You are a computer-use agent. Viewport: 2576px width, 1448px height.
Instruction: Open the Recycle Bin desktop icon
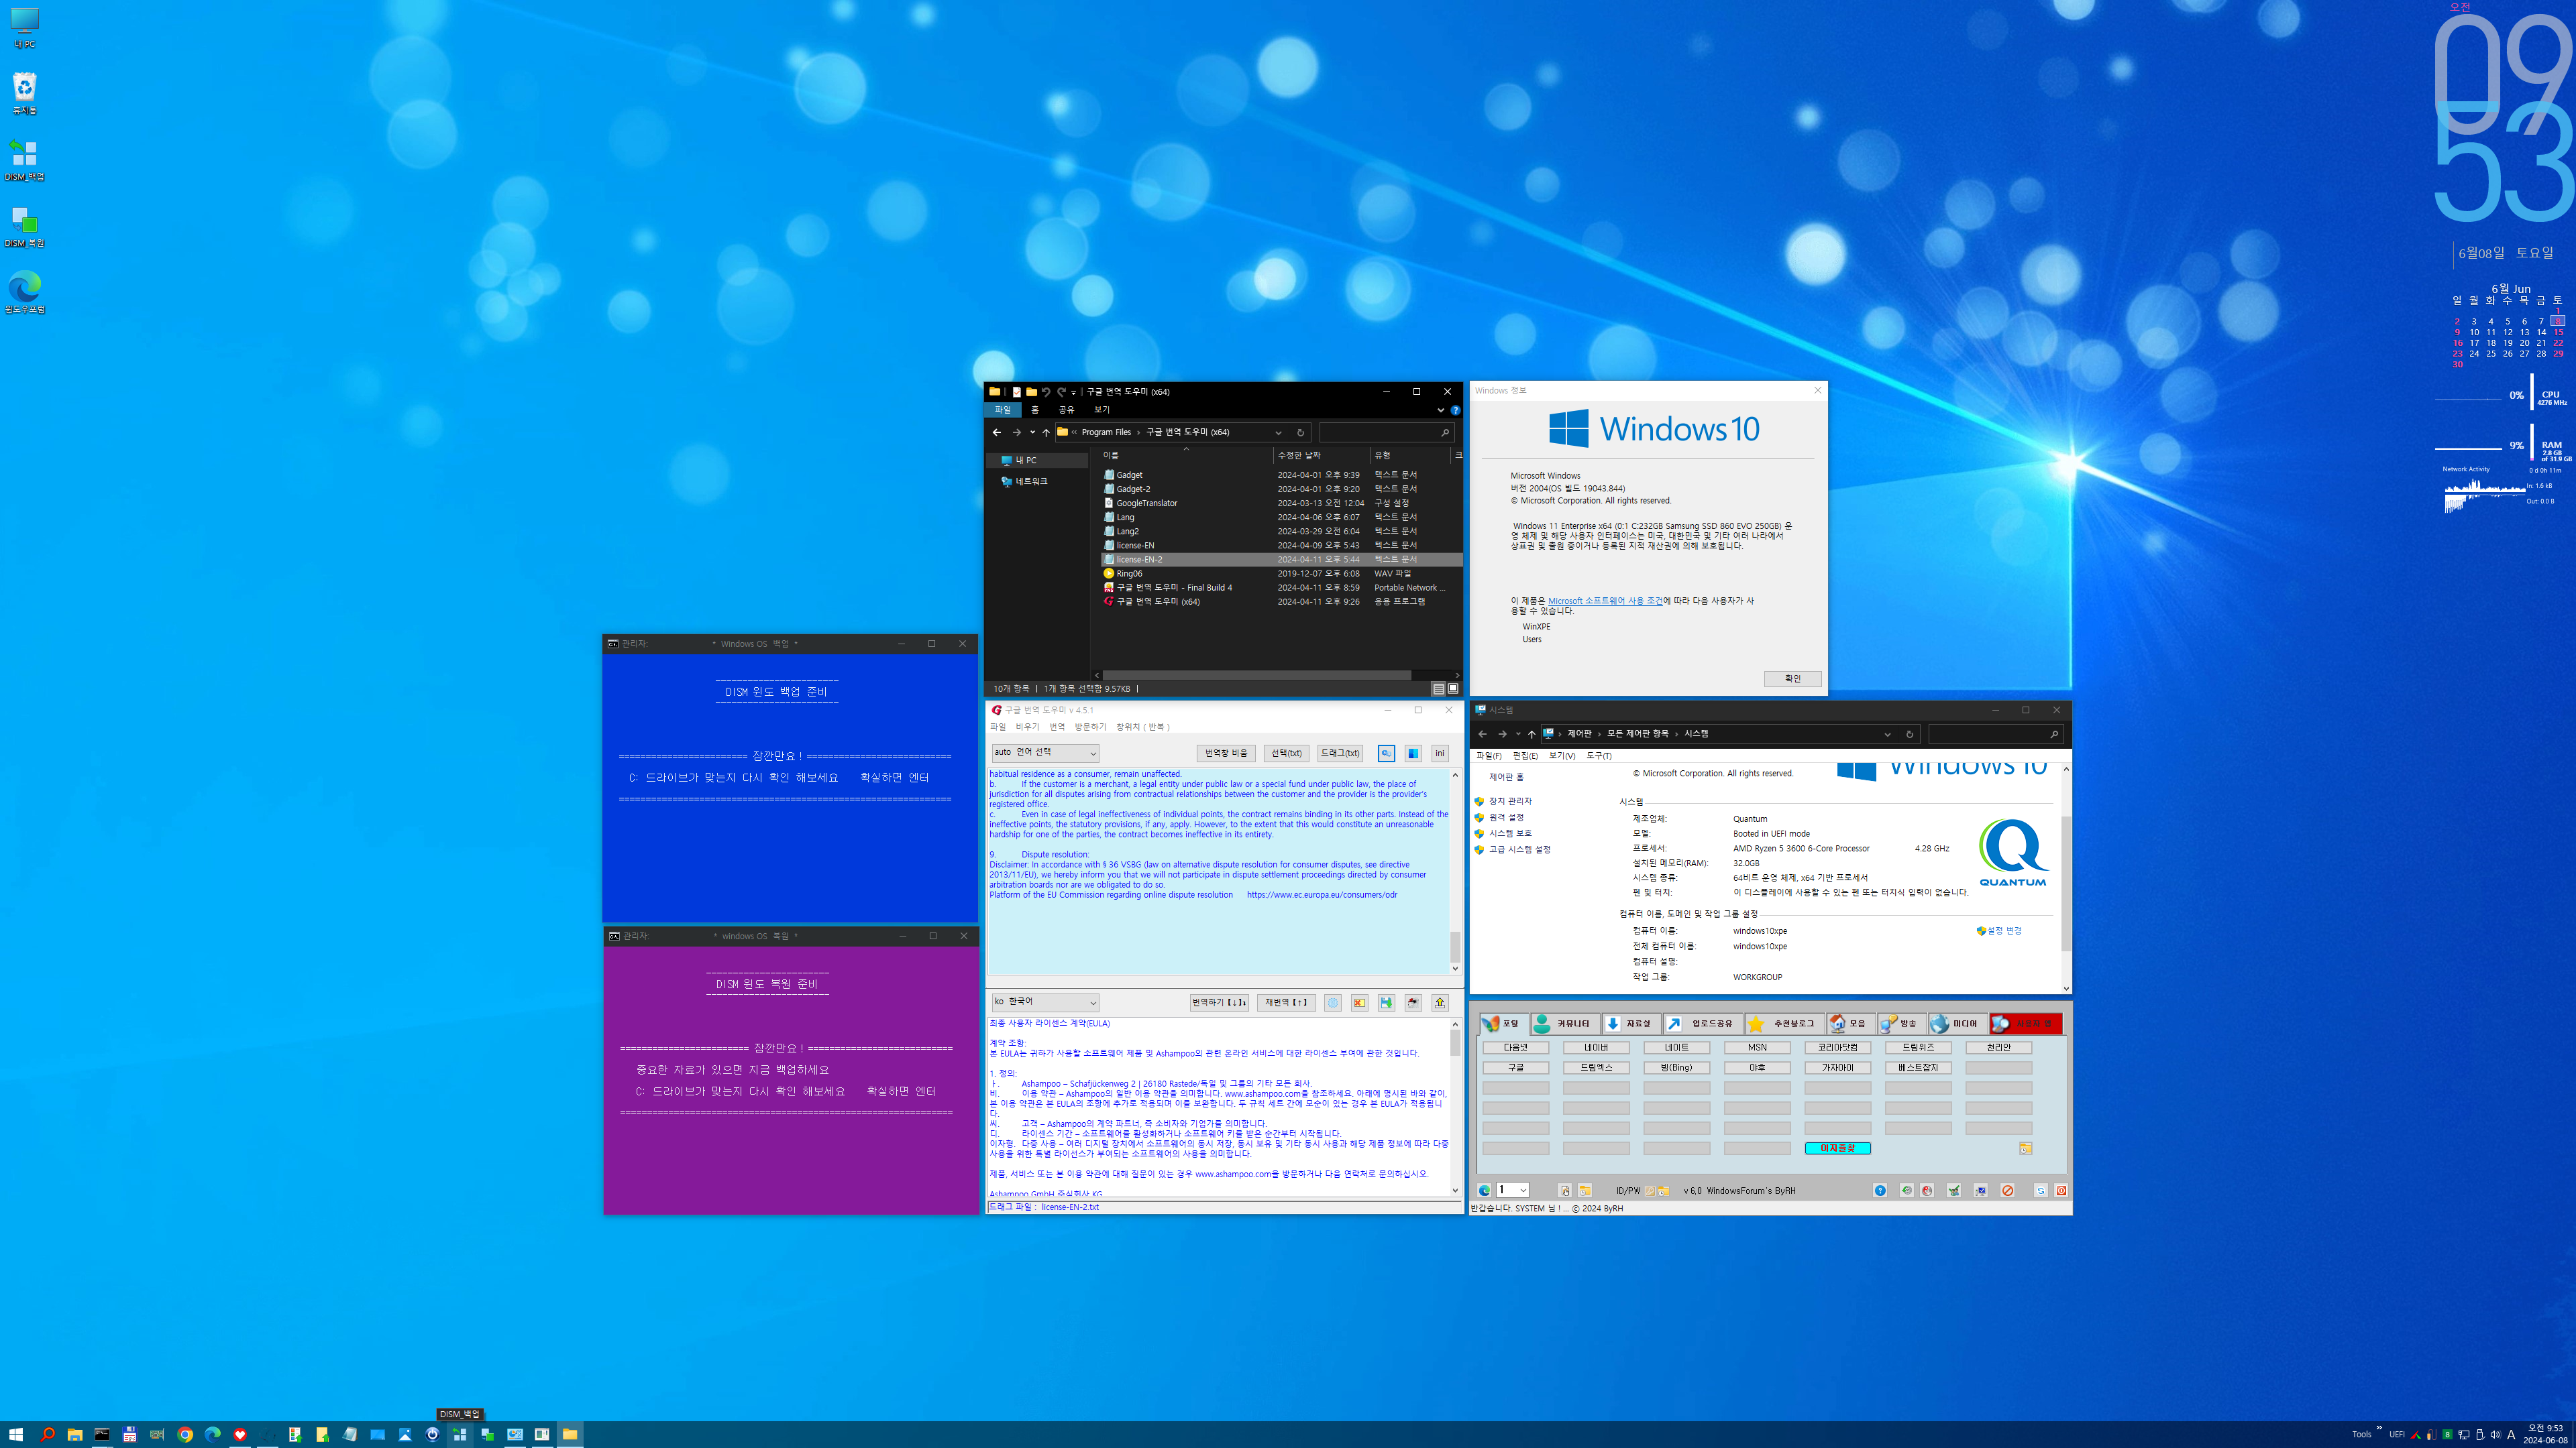[24, 93]
